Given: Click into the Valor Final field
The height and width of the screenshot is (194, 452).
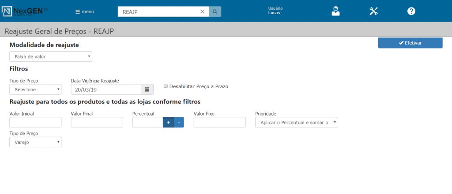Looking at the screenshot, I should tap(97, 122).
